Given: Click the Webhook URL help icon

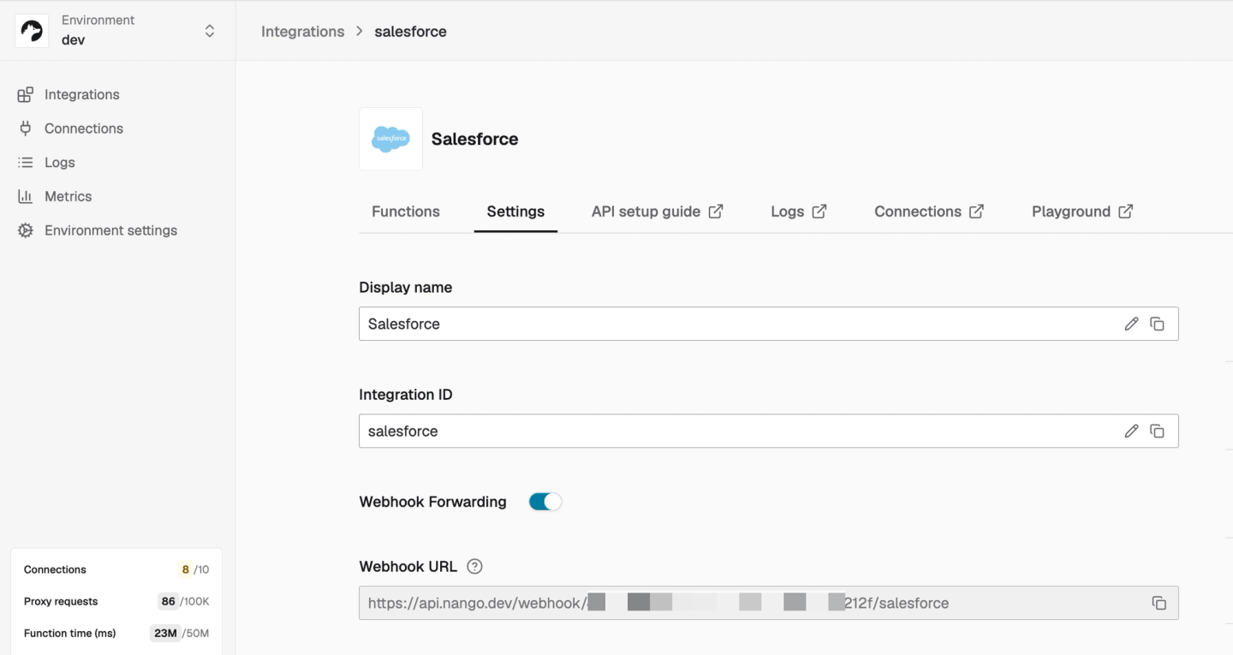Looking at the screenshot, I should click(475, 566).
